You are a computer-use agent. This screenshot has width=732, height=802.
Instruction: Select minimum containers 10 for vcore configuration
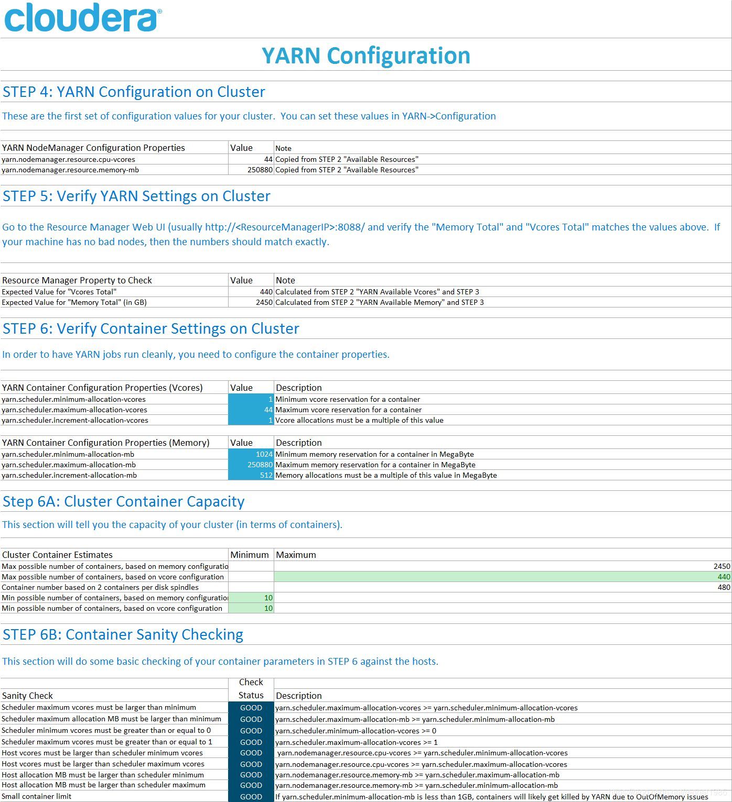[251, 608]
